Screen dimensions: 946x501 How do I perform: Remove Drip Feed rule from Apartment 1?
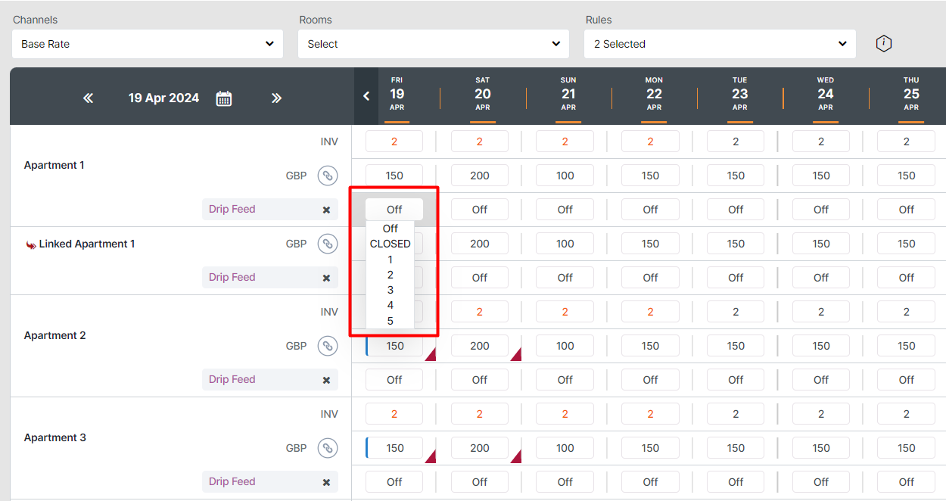click(x=326, y=210)
